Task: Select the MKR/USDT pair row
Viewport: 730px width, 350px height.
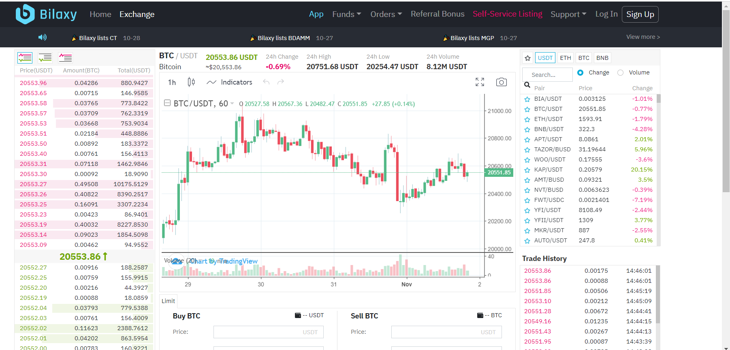Action: [588, 231]
